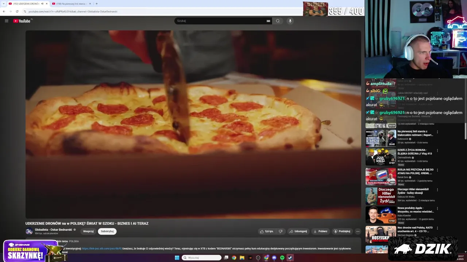Open Steam from taskbar

click(x=290, y=258)
